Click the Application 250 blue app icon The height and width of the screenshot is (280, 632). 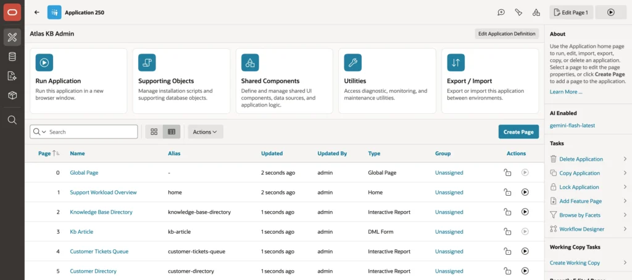tap(54, 12)
